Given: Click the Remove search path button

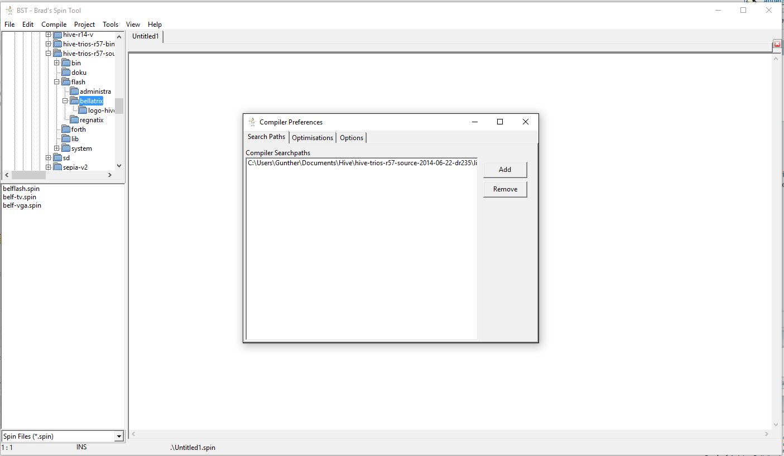Looking at the screenshot, I should pos(504,189).
